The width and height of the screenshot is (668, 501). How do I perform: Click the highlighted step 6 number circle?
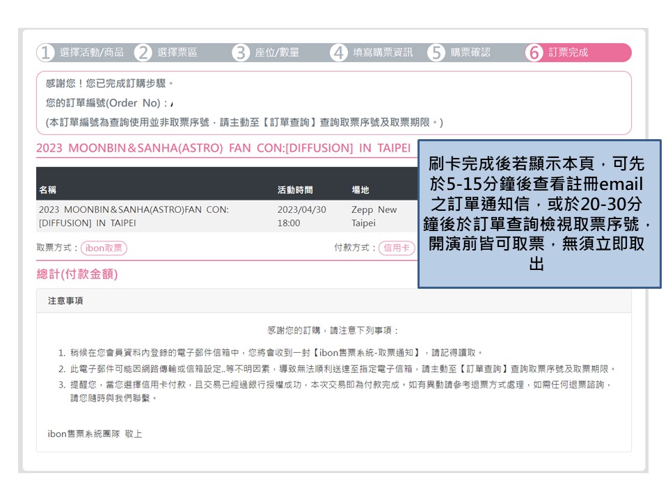tap(534, 53)
